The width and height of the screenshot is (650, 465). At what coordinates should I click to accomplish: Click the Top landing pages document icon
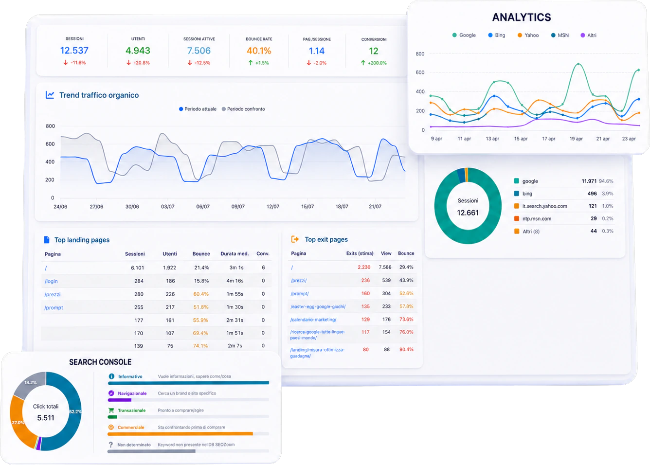(x=47, y=240)
